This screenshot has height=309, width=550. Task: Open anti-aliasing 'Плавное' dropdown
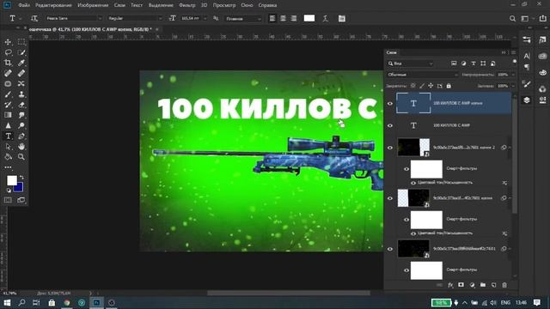[x=243, y=19]
